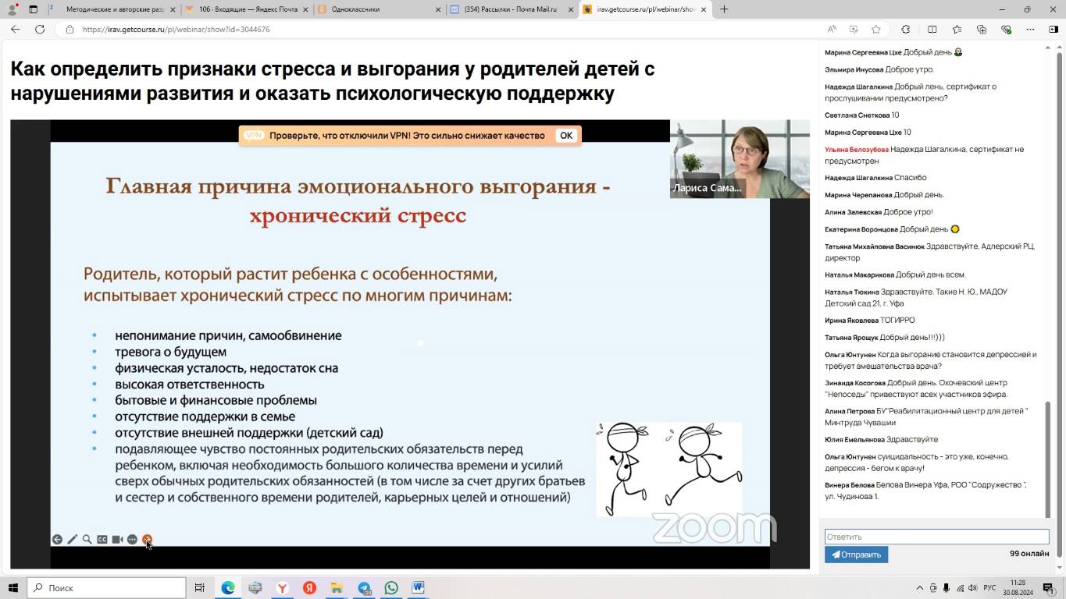
Task: Dismiss VPN warning with OK button
Action: point(566,136)
